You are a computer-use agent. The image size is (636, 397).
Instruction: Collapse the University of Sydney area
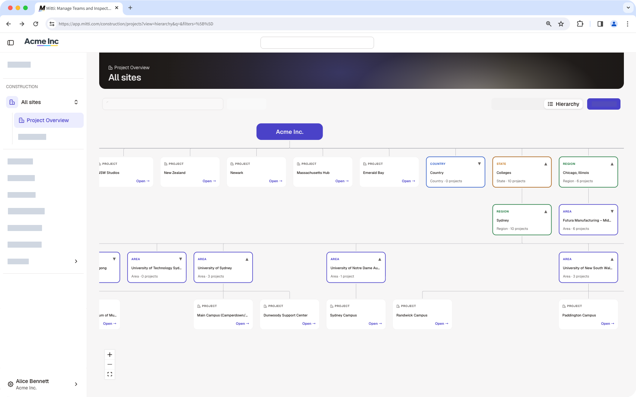pos(247,259)
